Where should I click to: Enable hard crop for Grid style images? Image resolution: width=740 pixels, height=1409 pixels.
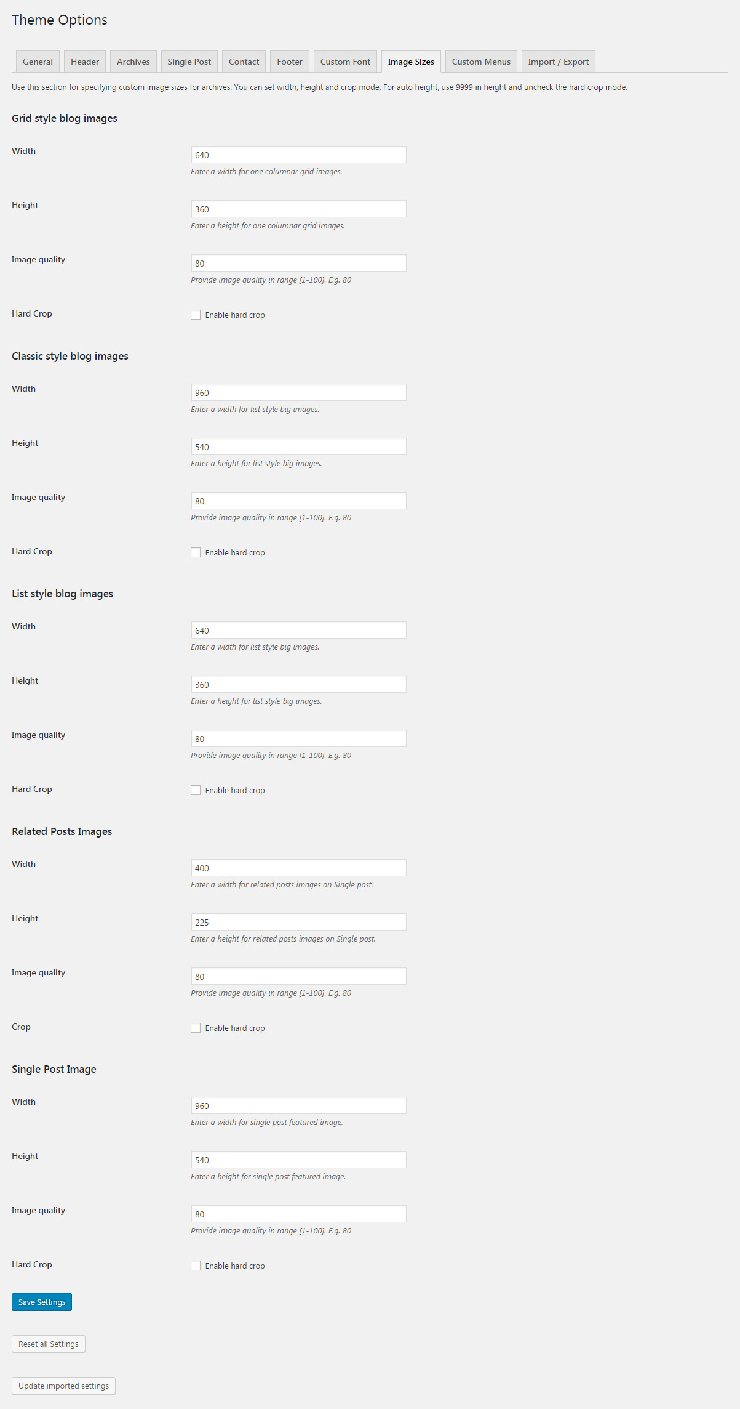click(x=196, y=315)
